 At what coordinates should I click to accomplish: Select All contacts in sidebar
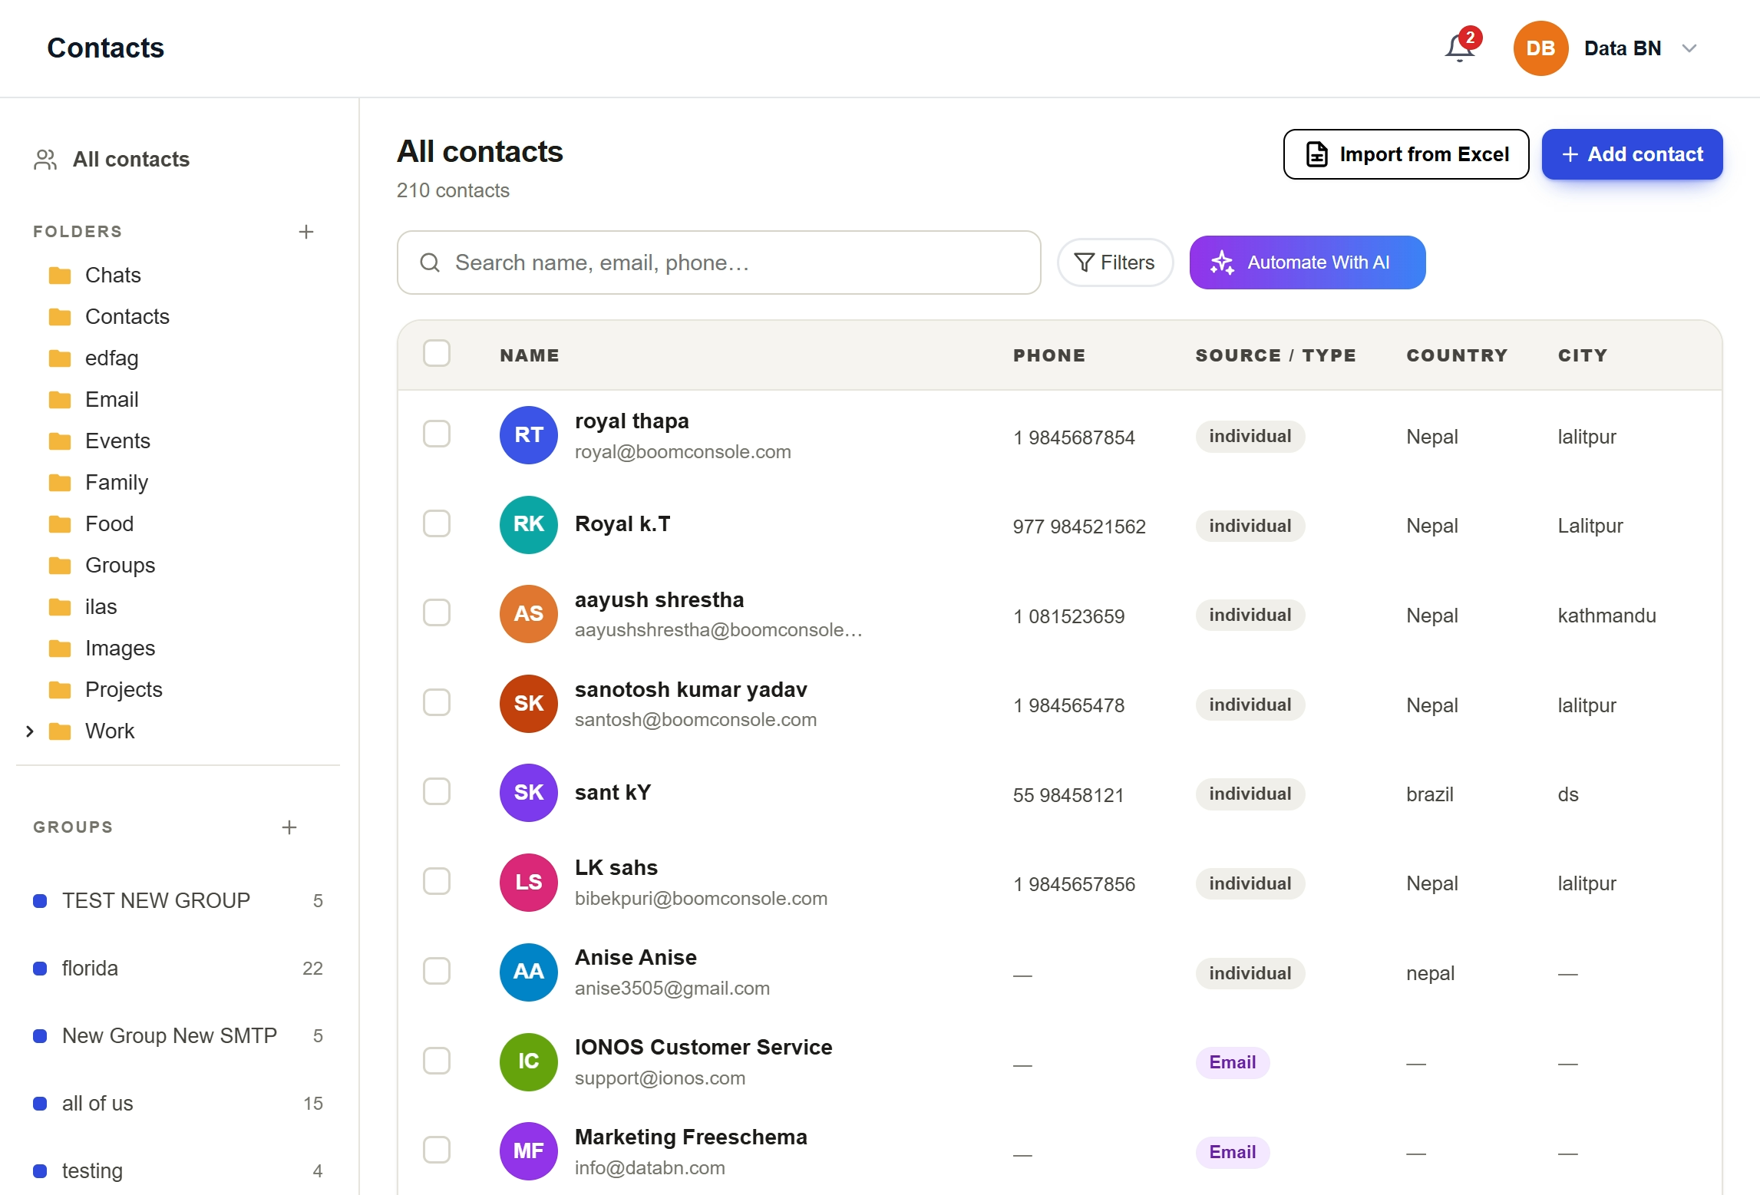click(x=111, y=159)
